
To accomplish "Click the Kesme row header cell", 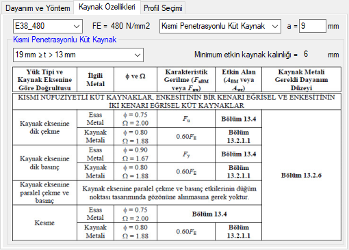I will coord(44,223).
